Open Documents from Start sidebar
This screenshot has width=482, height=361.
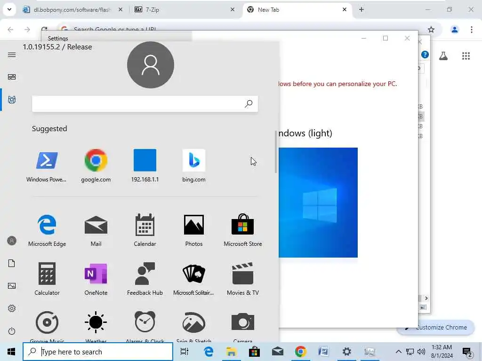pyautogui.click(x=12, y=263)
